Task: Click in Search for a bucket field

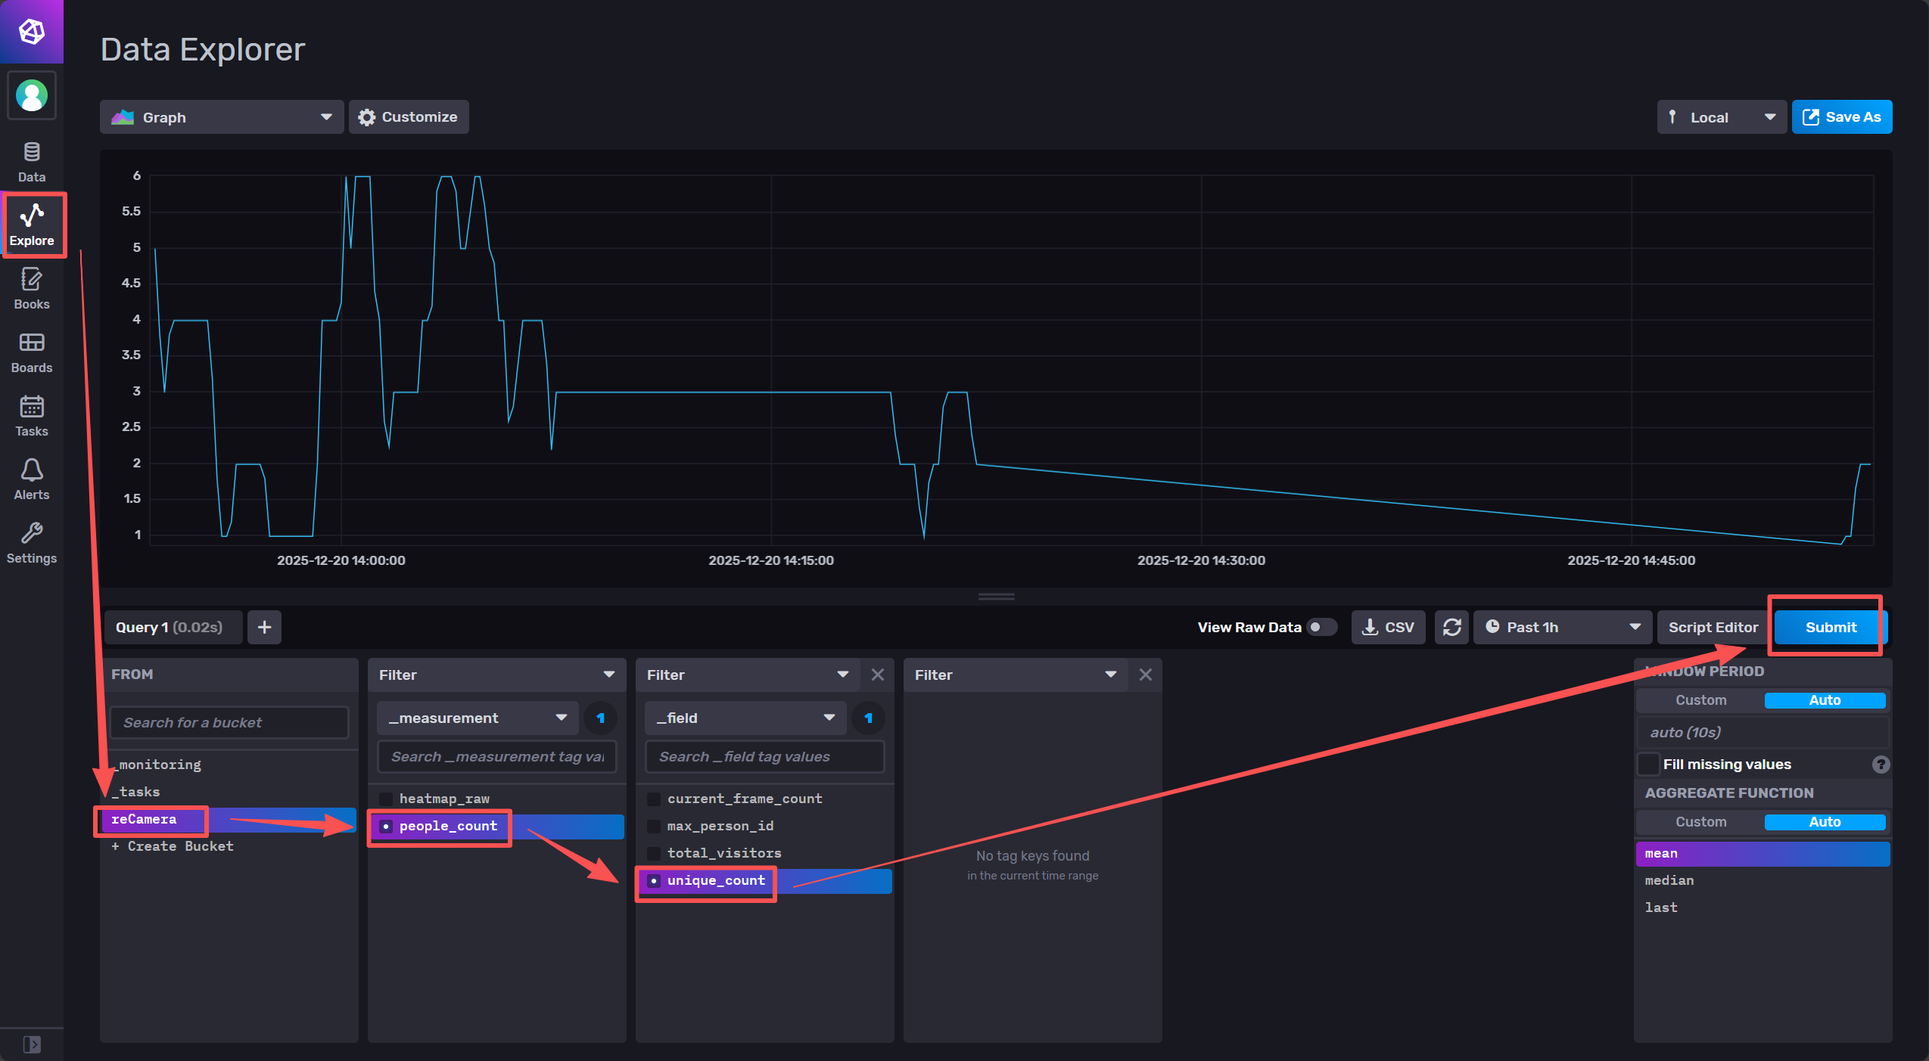Action: pos(229,722)
